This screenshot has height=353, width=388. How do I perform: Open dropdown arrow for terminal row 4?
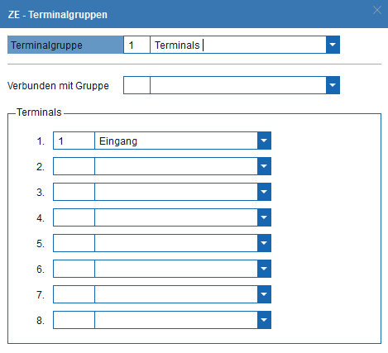click(264, 217)
